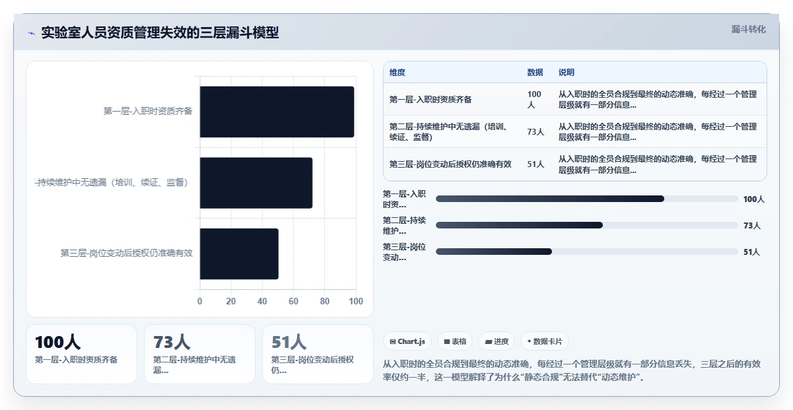793x410 pixels.
Task: Click x-axis tick label 60
Action: click(x=293, y=301)
